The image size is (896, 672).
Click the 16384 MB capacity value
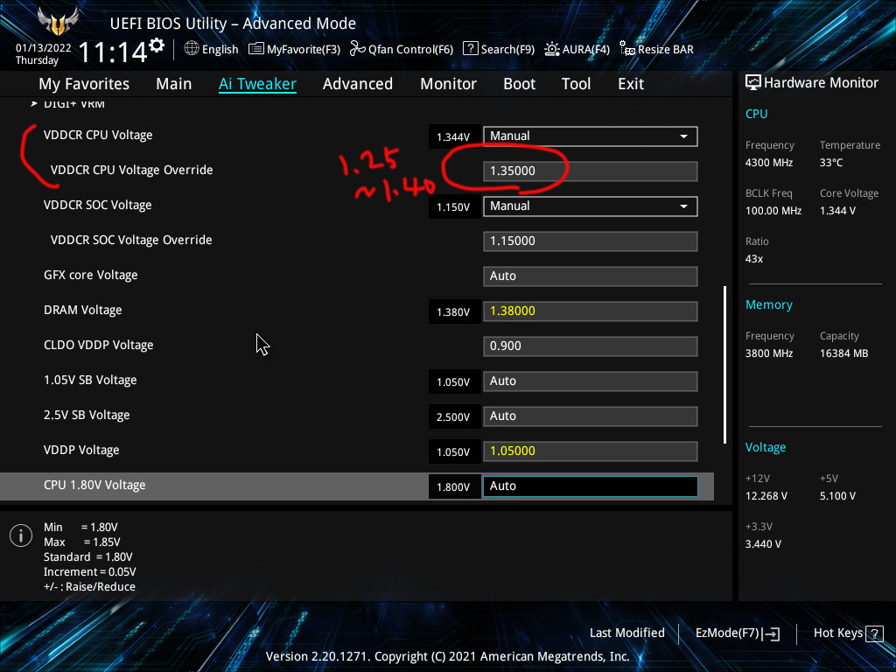(x=844, y=353)
